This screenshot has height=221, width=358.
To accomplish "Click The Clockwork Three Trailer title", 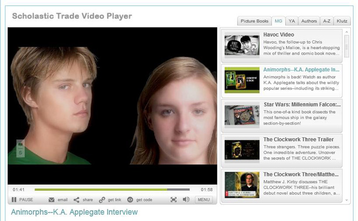I will click(299, 139).
